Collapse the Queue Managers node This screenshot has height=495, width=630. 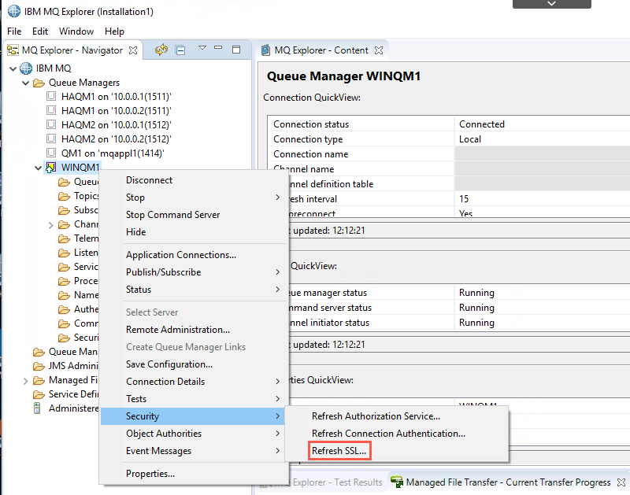tap(26, 83)
